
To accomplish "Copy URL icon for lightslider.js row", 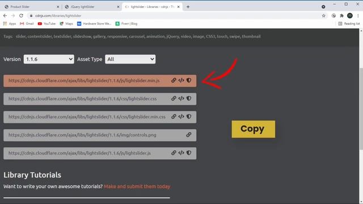I will click(x=174, y=153).
